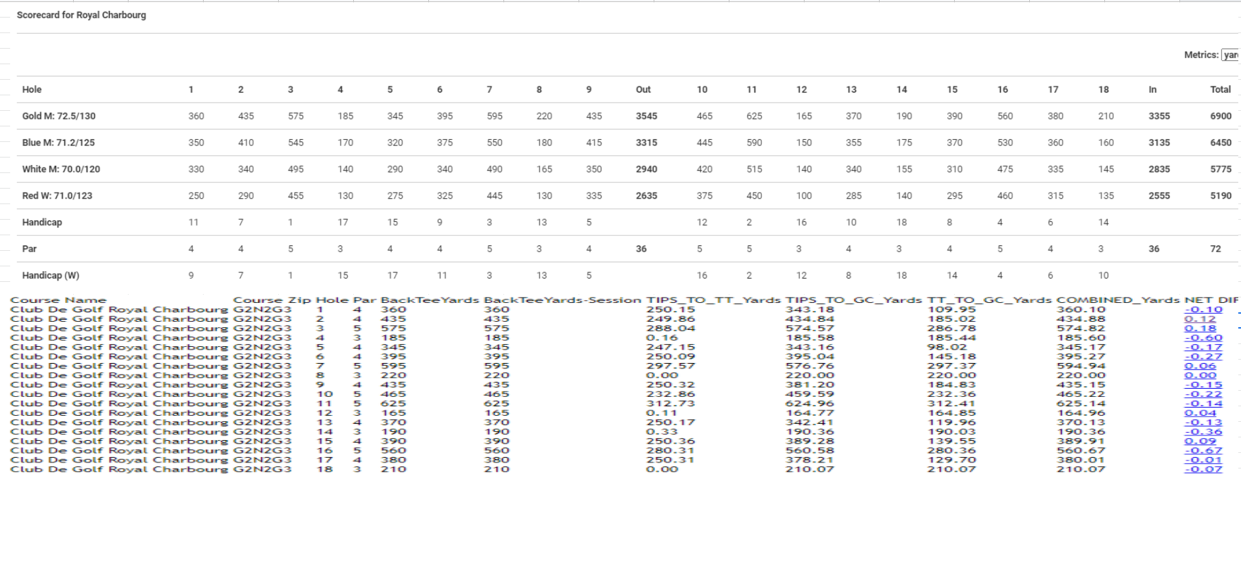The width and height of the screenshot is (1241, 578).
Task: Click the -0.01 NET DIF link
Action: point(1203,460)
